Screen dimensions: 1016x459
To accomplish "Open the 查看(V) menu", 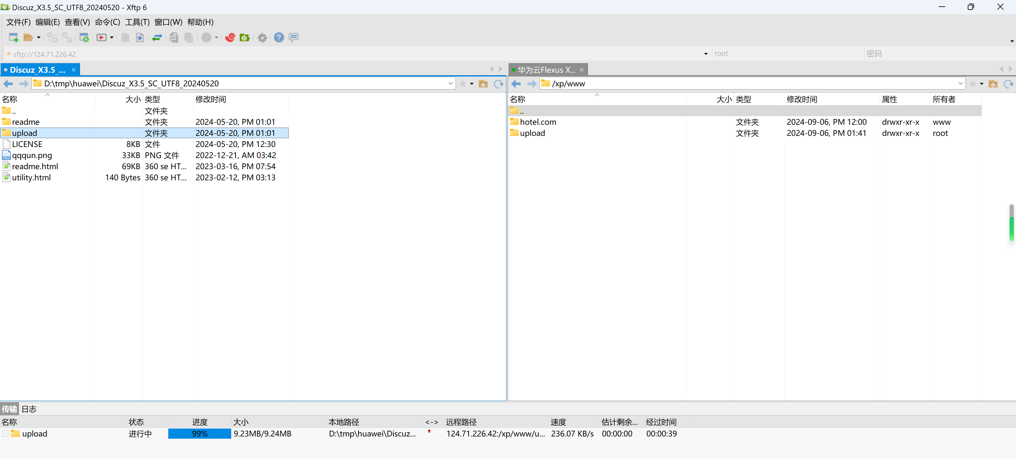I will click(x=77, y=22).
